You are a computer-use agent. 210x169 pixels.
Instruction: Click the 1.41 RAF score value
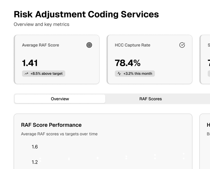pyautogui.click(x=30, y=63)
